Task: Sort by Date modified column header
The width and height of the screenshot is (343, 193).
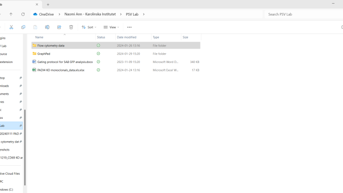Action: 127,37
